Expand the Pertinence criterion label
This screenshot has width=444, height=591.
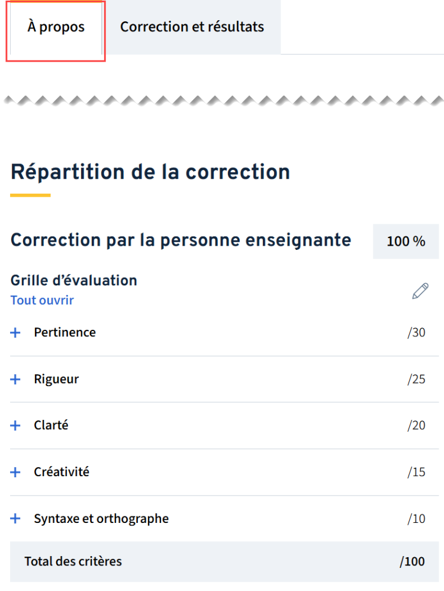click(x=65, y=333)
